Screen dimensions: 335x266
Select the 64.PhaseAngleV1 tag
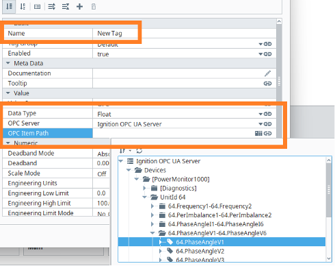(x=200, y=242)
